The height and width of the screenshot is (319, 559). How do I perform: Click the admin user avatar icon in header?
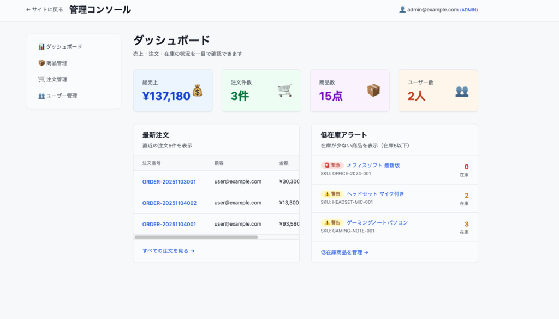pos(402,9)
